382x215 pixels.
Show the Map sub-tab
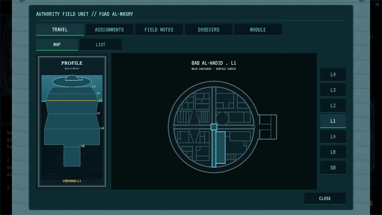[x=57, y=44]
